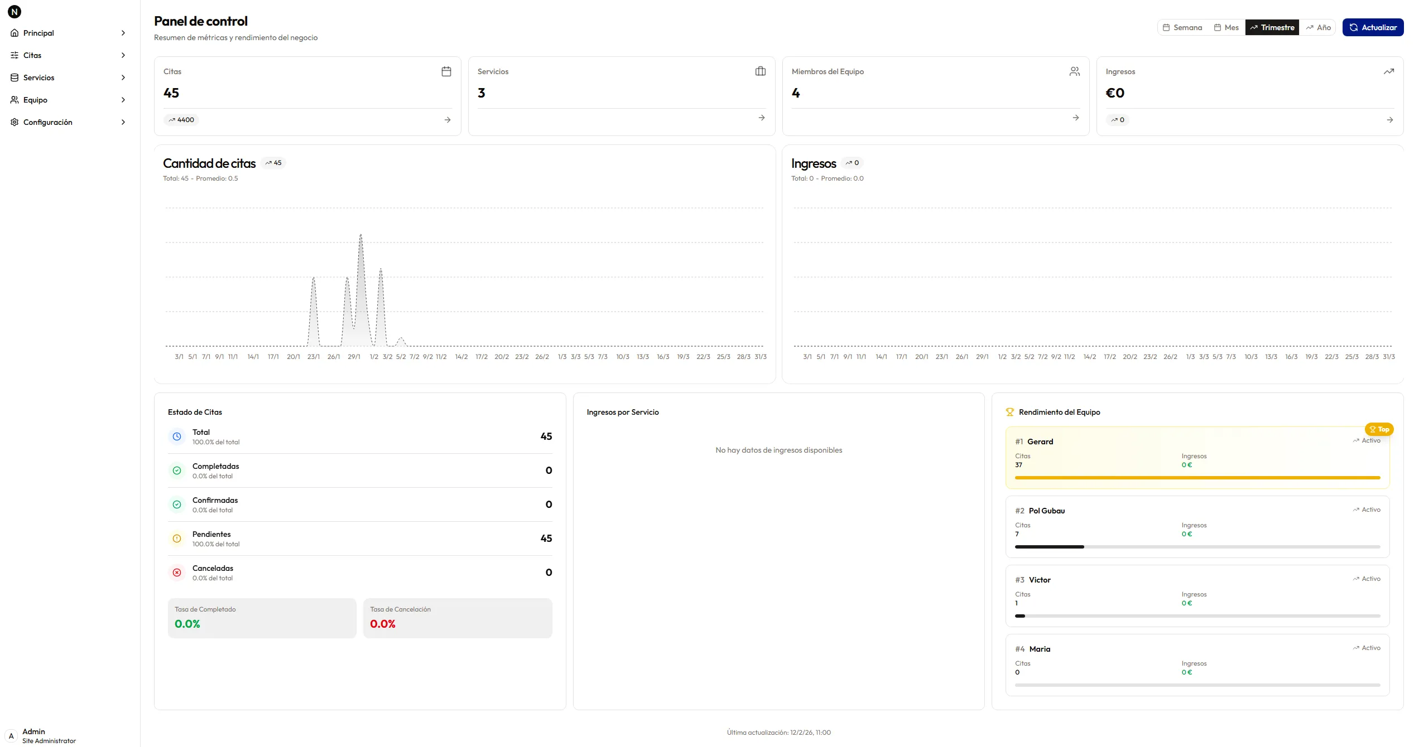The width and height of the screenshot is (1414, 747).
Task: Click the Admin profile avatar at bottom
Action: coord(11,735)
